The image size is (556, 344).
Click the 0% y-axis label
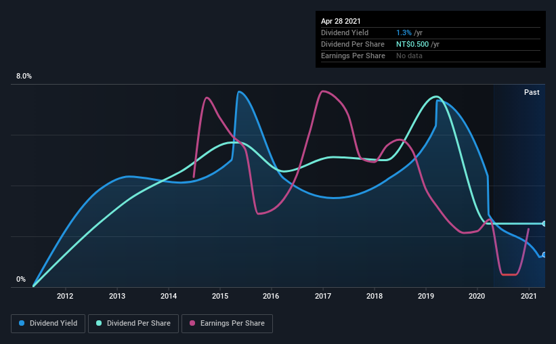tap(21, 280)
